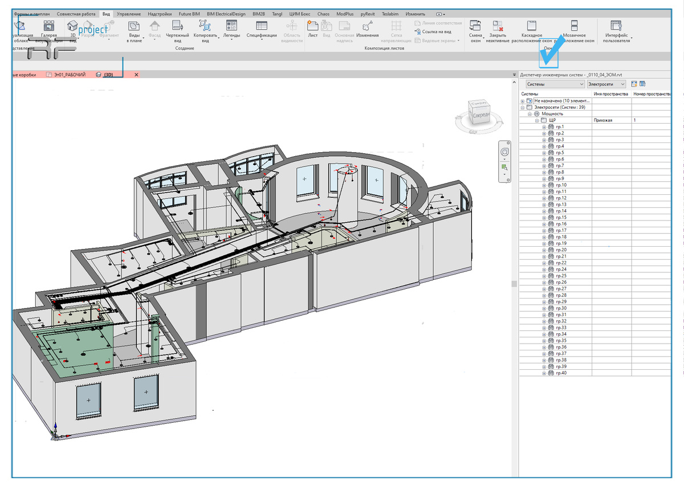
Task: Open the Копировать вид tool
Action: click(205, 31)
